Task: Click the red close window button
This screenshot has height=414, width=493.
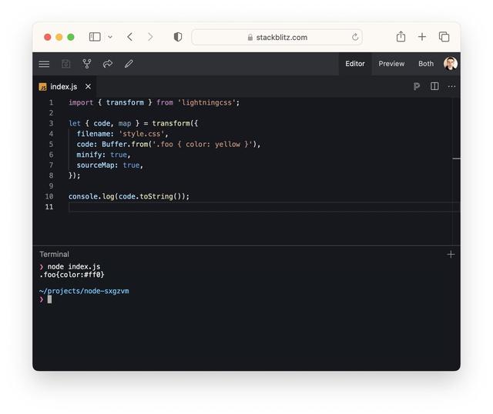Action: tap(48, 37)
